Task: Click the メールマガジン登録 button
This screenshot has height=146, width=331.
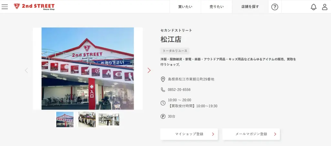Action: tap(251, 134)
